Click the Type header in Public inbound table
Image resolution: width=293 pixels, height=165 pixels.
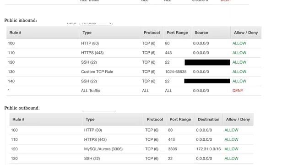coord(87,33)
